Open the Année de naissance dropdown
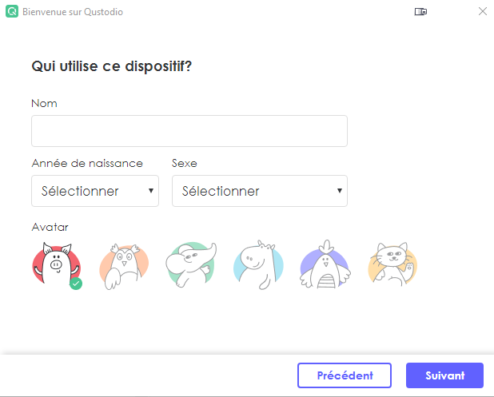The image size is (494, 397). pos(95,191)
